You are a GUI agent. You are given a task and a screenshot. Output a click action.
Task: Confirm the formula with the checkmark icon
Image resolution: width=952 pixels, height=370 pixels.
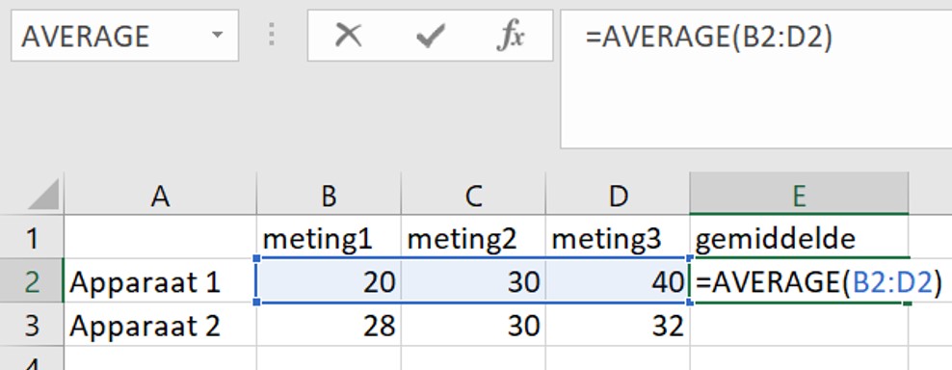pyautogui.click(x=431, y=36)
